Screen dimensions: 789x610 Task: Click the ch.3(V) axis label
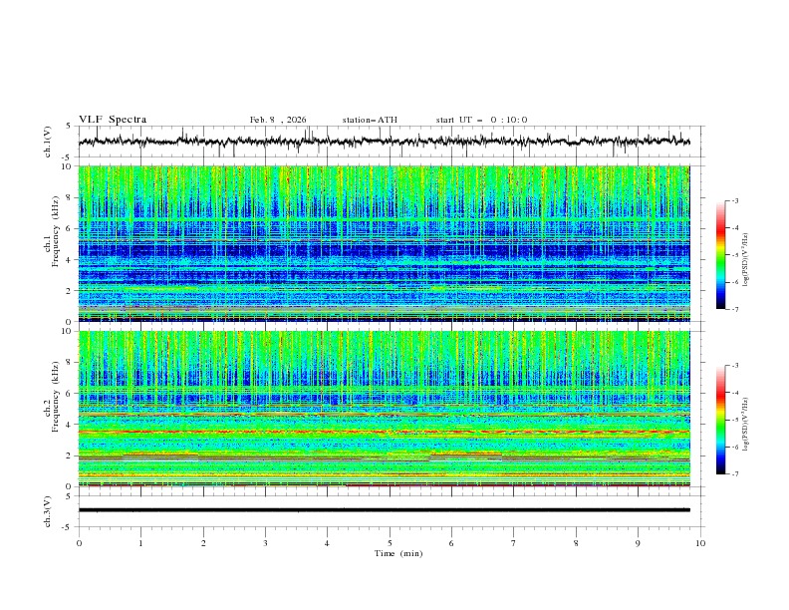[x=48, y=509]
